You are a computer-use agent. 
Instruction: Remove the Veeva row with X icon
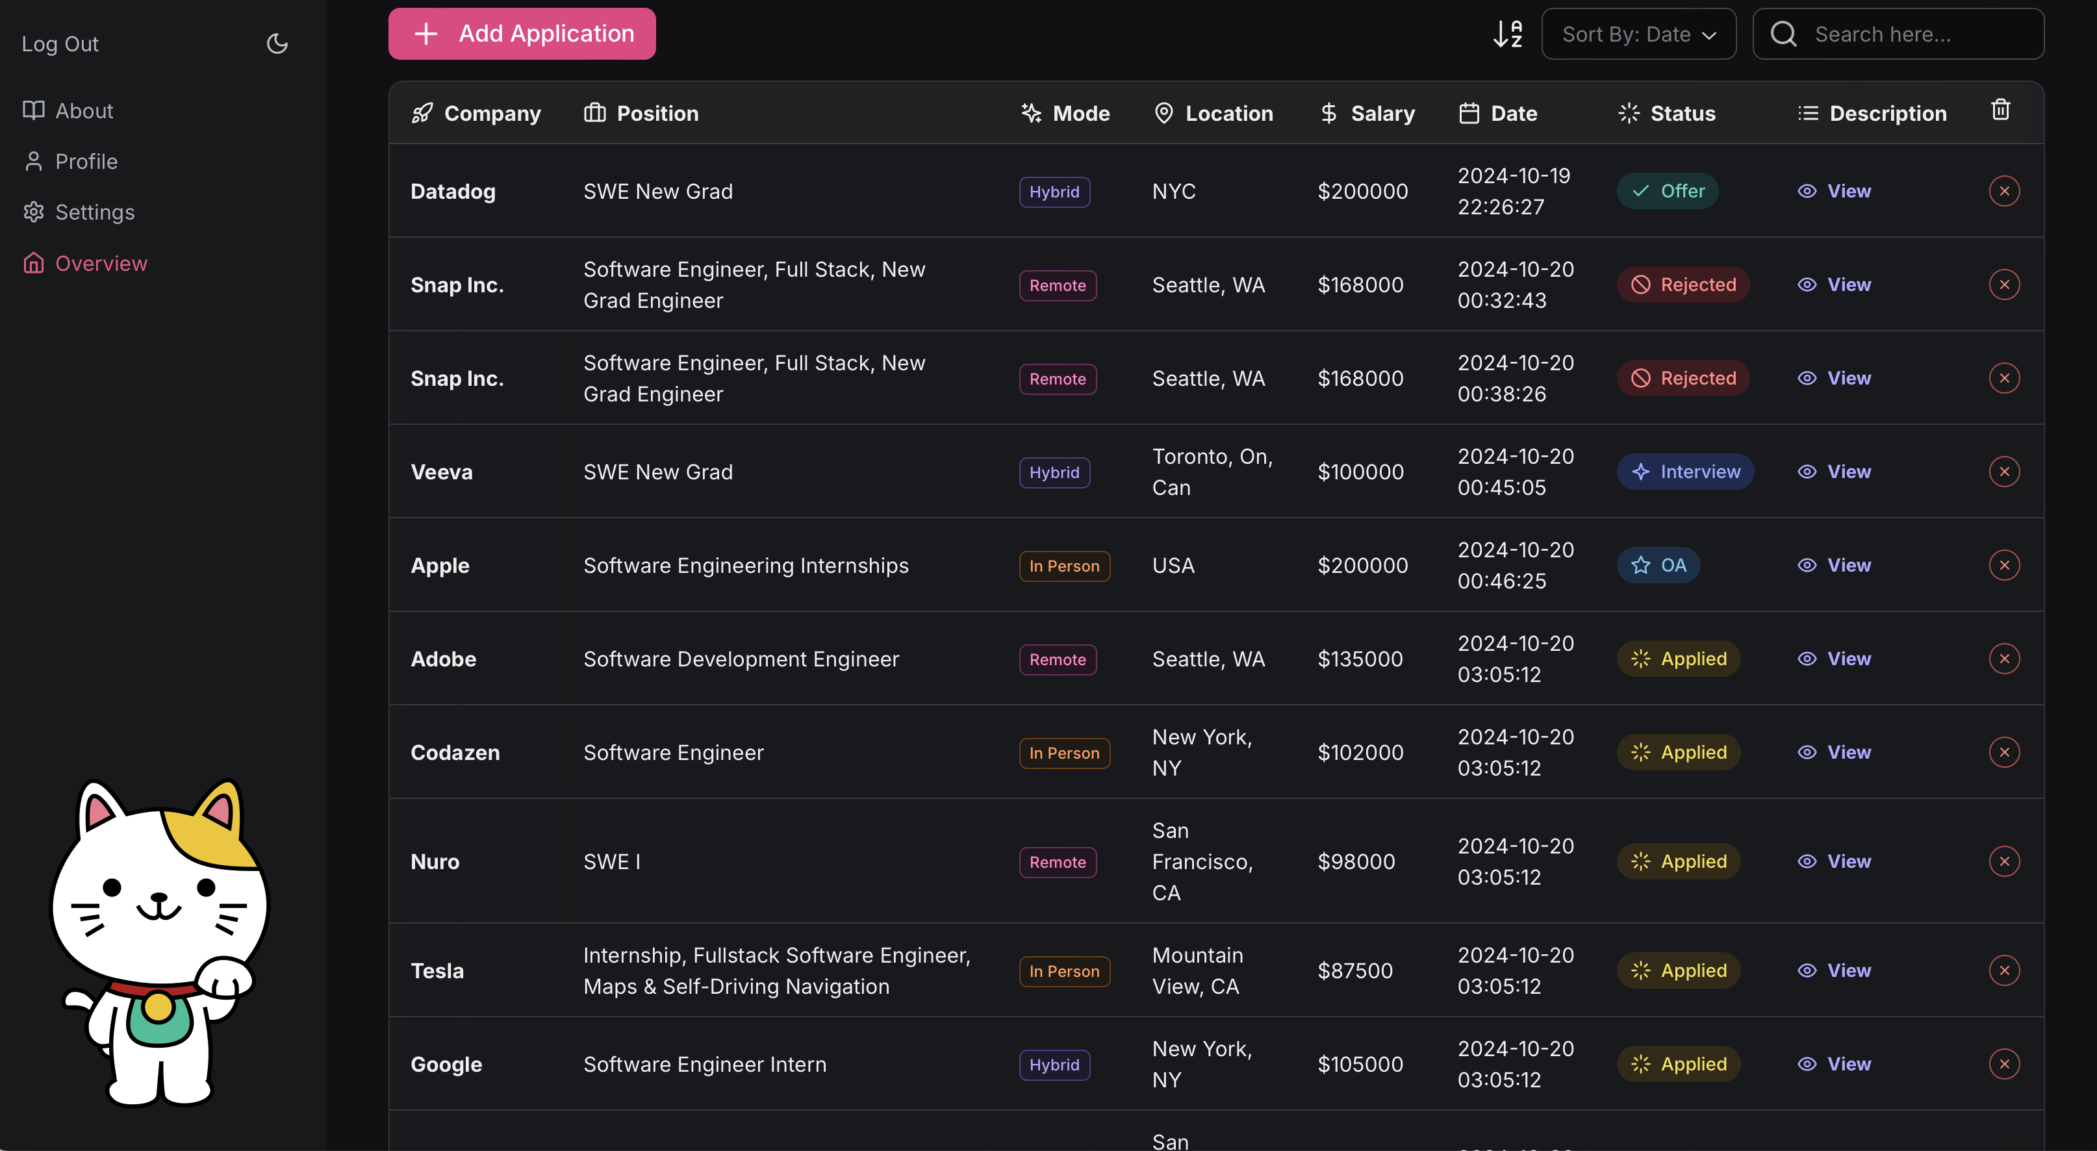coord(2003,472)
